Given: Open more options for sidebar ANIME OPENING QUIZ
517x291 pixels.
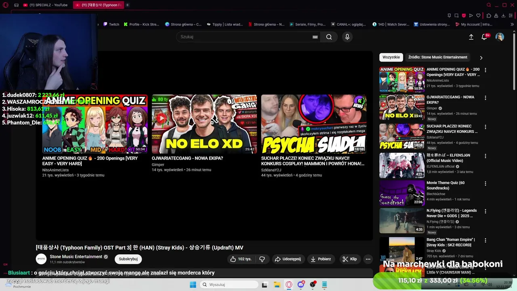Looking at the screenshot, I should point(485,70).
